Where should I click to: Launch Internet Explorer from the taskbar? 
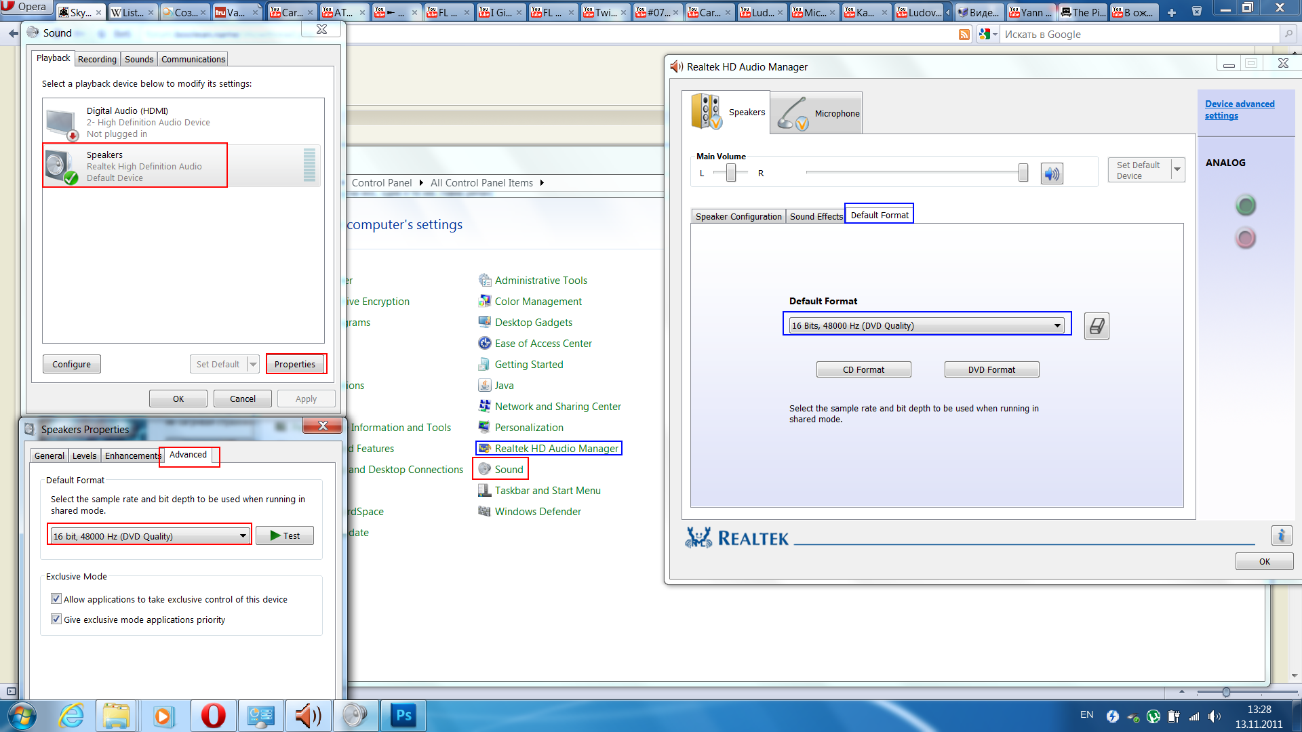(71, 716)
